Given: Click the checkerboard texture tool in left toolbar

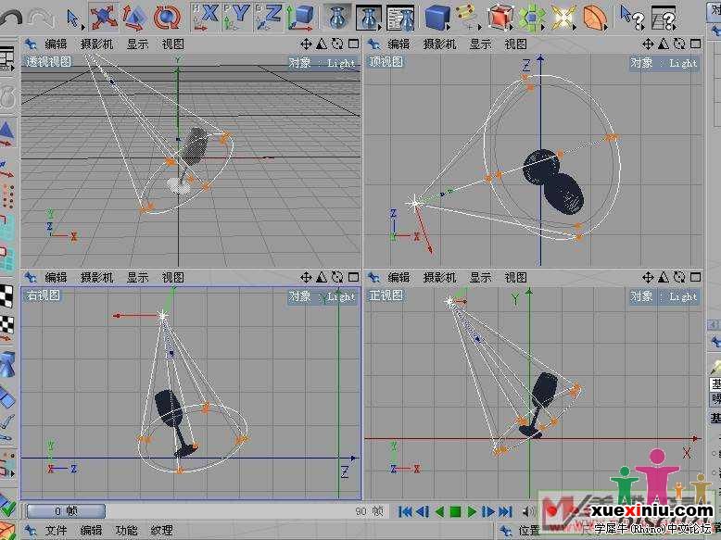Looking at the screenshot, I should click(x=6, y=297).
